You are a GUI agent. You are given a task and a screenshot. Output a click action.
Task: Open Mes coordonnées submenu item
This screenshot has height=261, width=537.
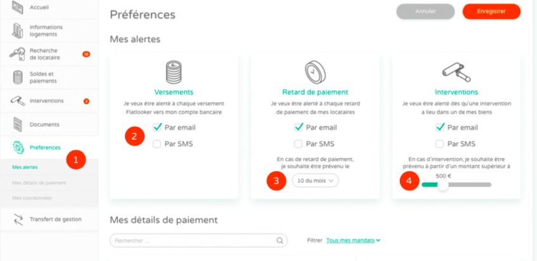[32, 198]
